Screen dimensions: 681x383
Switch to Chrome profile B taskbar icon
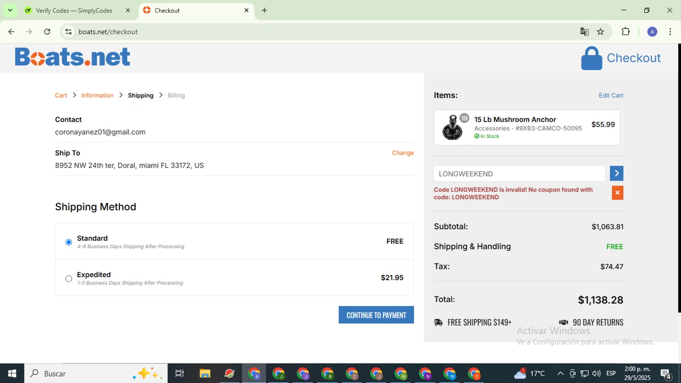coord(327,373)
